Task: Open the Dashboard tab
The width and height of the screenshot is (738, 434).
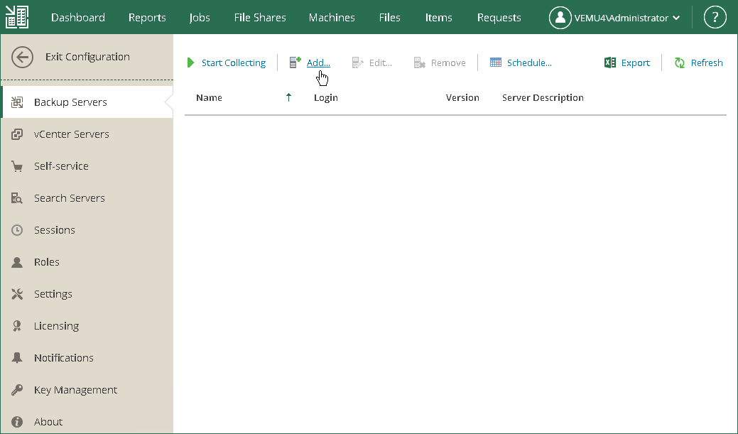Action: [x=78, y=18]
